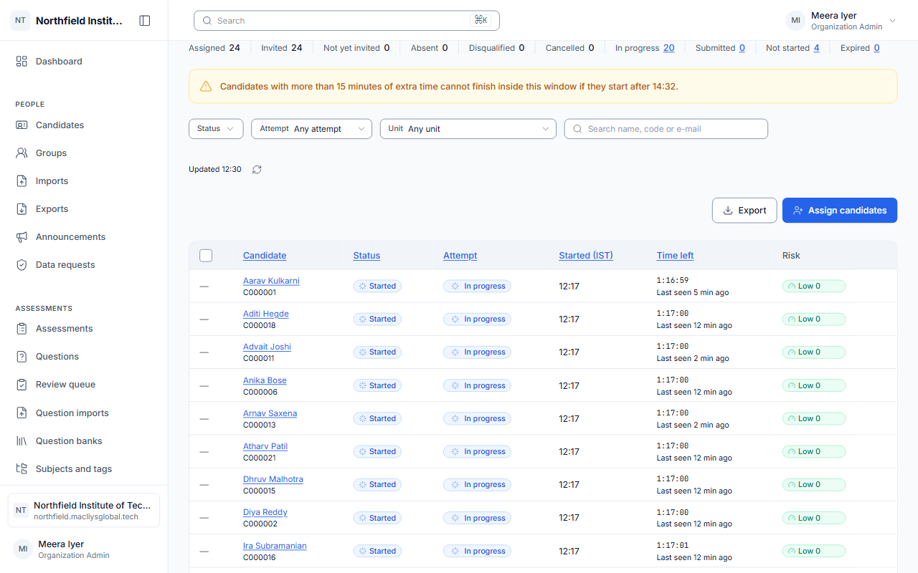This screenshot has width=918, height=573.
Task: Click Low 0 risk badge for Ira Subramanian
Action: click(x=814, y=552)
